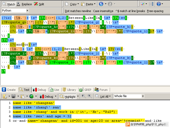Open the Use tab
This screenshot has width=170, height=128.
pyautogui.click(x=54, y=90)
